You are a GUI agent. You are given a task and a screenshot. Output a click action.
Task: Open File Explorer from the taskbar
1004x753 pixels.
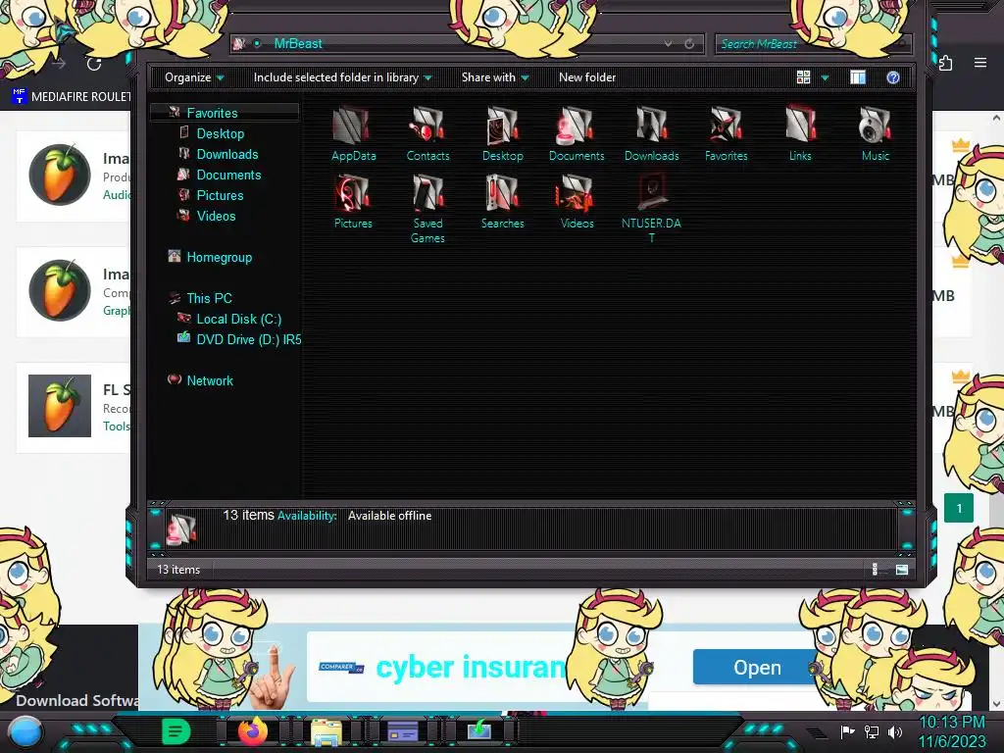[x=326, y=731]
